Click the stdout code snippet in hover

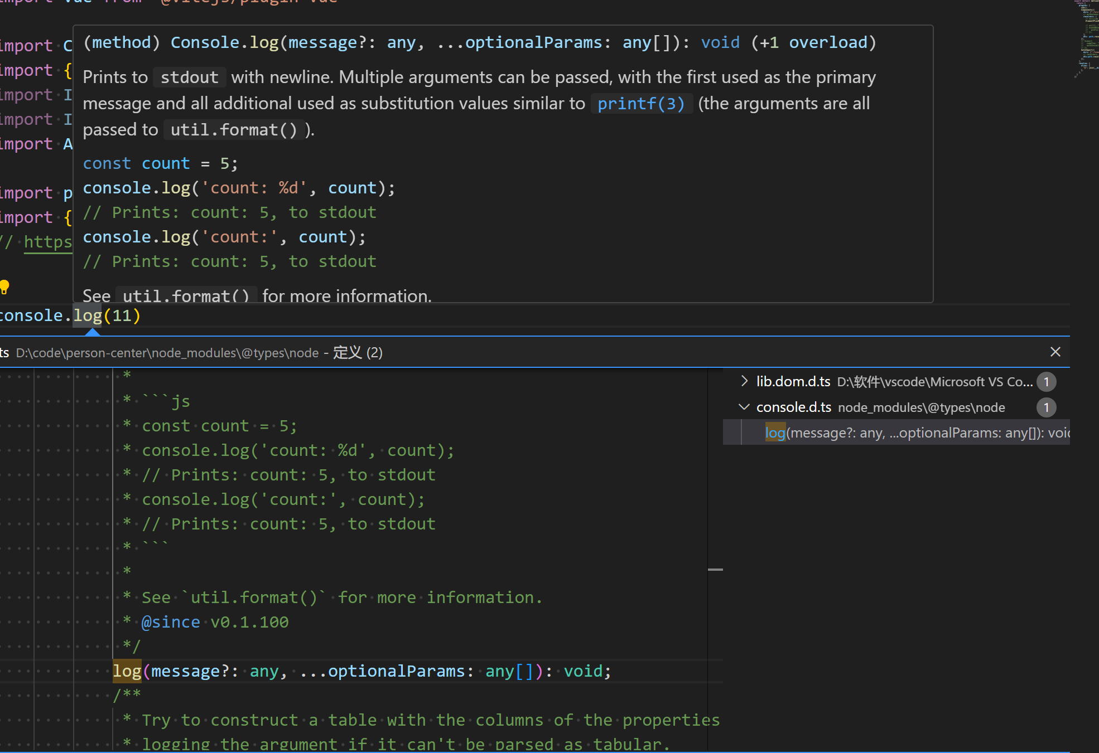pyautogui.click(x=190, y=77)
